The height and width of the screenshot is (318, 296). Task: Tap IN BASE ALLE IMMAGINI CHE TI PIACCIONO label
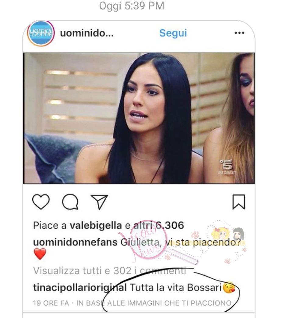tap(154, 303)
